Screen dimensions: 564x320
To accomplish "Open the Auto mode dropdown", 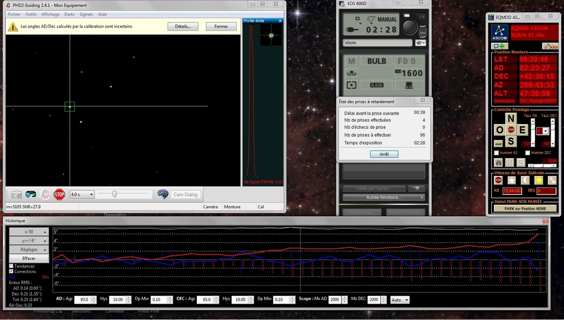I will [x=400, y=300].
